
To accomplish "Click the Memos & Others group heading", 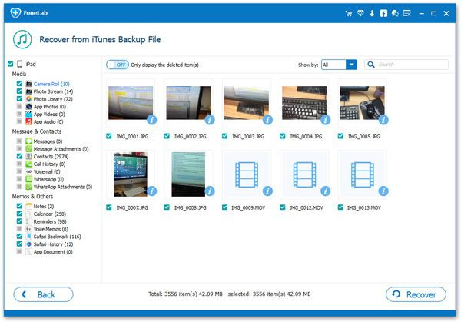I will [x=32, y=196].
